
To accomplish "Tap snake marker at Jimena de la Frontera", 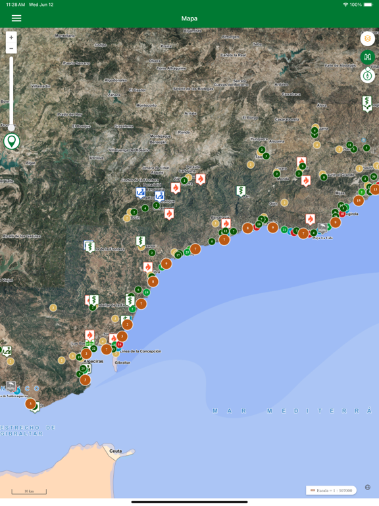I will [x=90, y=247].
